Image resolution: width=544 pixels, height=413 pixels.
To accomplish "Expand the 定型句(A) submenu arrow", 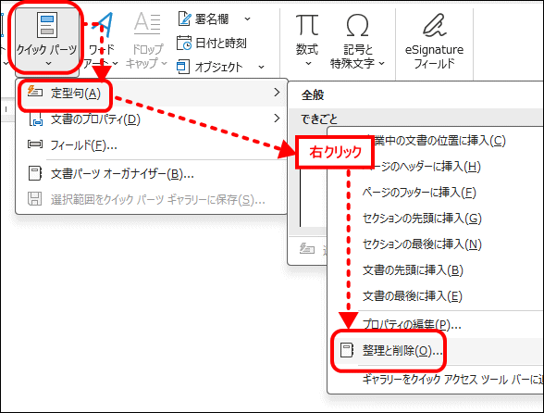I will [x=277, y=92].
